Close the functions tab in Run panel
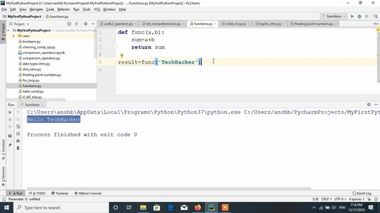380x213 pixels. (x=42, y=105)
